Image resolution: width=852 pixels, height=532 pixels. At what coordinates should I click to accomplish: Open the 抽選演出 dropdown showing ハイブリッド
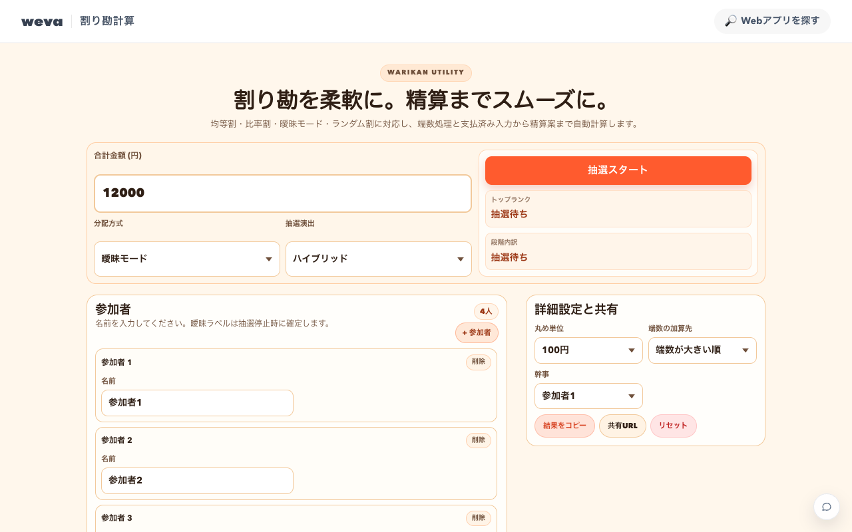379,259
